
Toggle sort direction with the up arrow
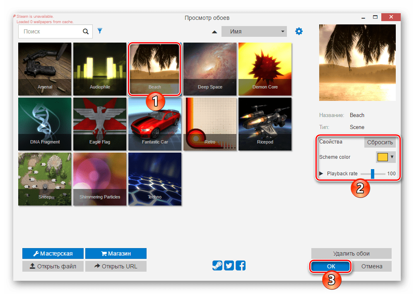[x=214, y=32]
